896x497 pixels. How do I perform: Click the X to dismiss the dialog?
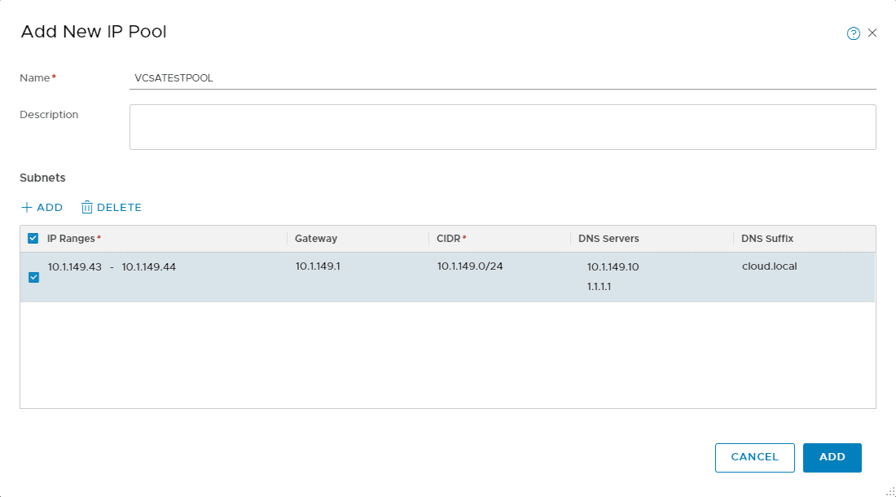[x=872, y=33]
